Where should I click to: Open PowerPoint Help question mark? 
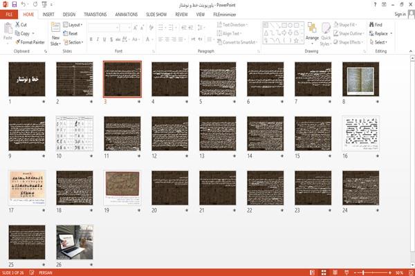tap(375, 5)
